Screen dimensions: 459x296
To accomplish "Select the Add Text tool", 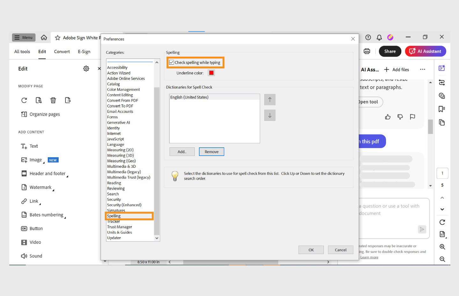I will click(33, 146).
